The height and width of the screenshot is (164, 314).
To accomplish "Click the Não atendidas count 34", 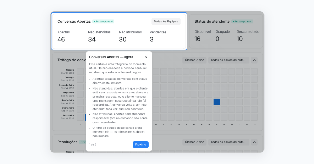I will tap(92, 39).
